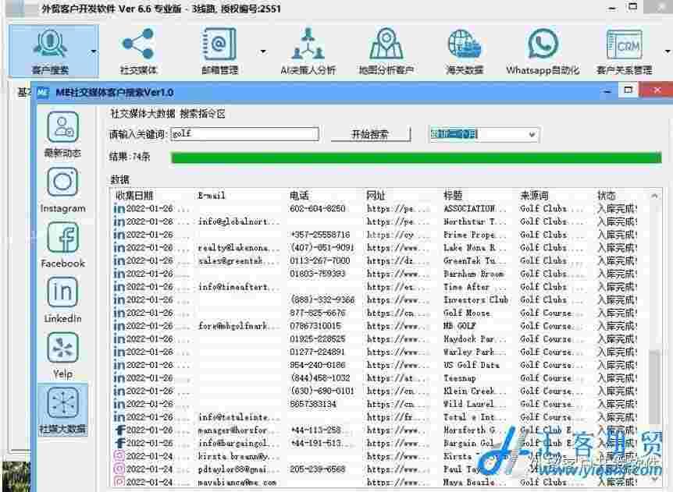Screen dimensions: 673x492
Task: Open the 邮箱管理 email address book icon
Action: [x=219, y=51]
